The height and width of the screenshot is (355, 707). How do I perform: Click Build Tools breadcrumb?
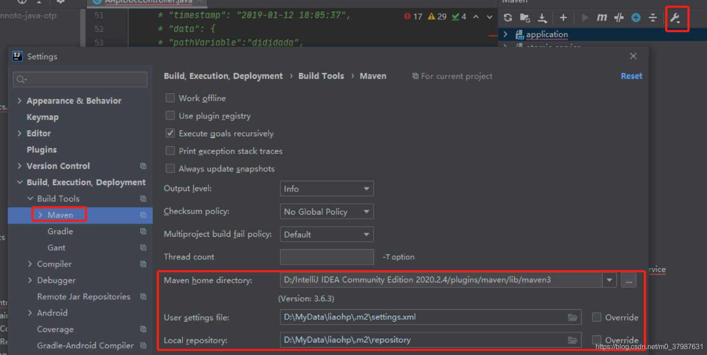click(x=321, y=76)
